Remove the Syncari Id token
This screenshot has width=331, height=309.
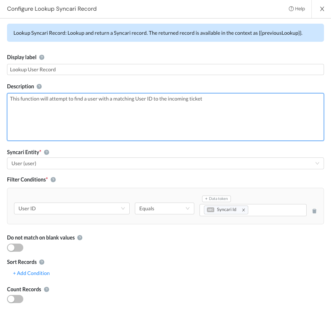click(243, 210)
